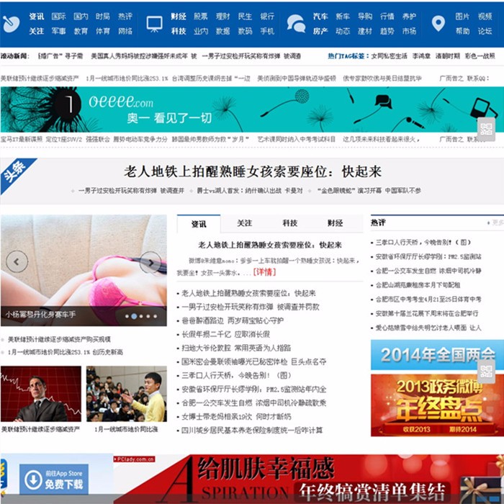This screenshot has width=504, height=504.
Task: Click tag 李鸿章 in 热门TAG标签
Action: [x=421, y=56]
